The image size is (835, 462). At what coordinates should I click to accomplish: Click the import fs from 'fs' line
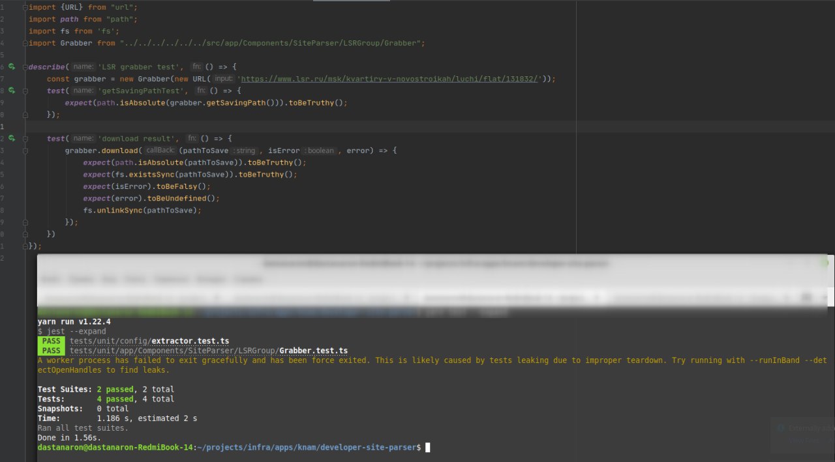pyautogui.click(x=74, y=31)
